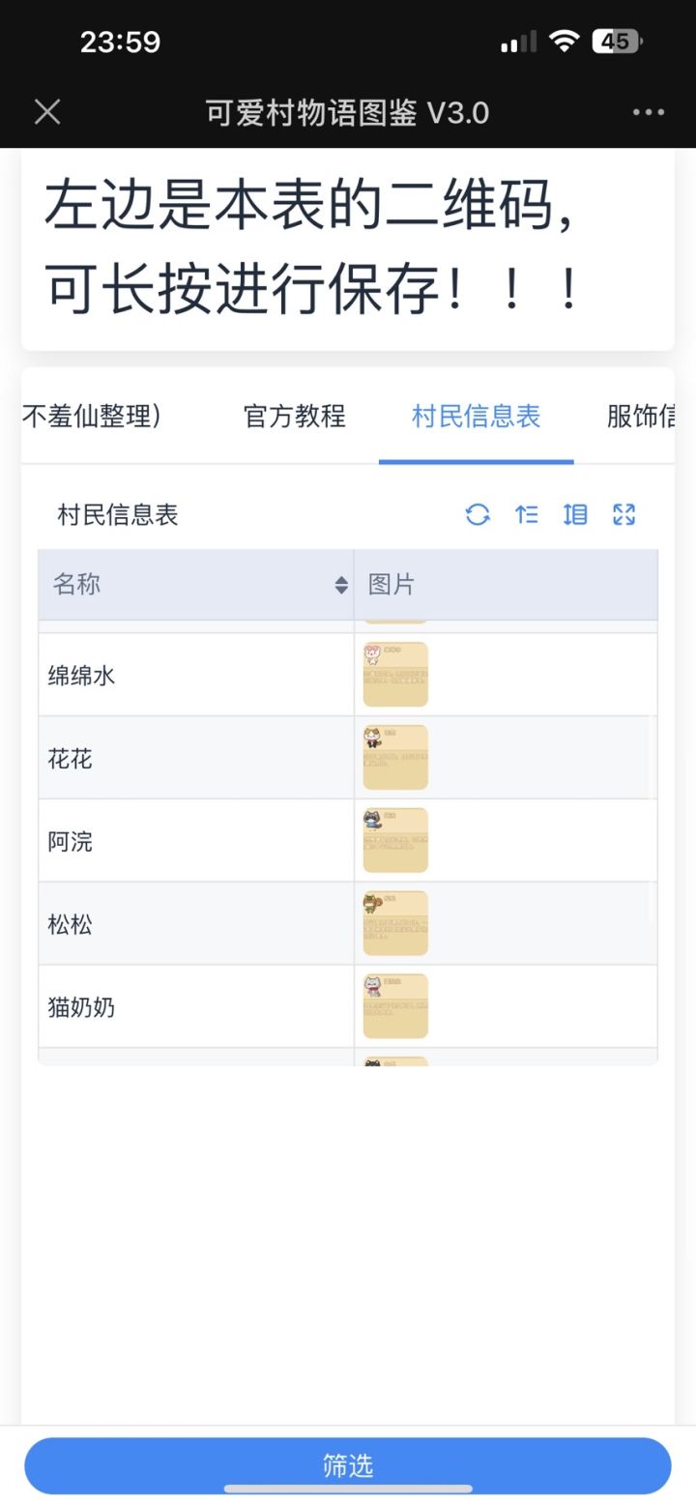
Task: Open the partially visible 不羞仙整理 tab
Action: (x=91, y=417)
